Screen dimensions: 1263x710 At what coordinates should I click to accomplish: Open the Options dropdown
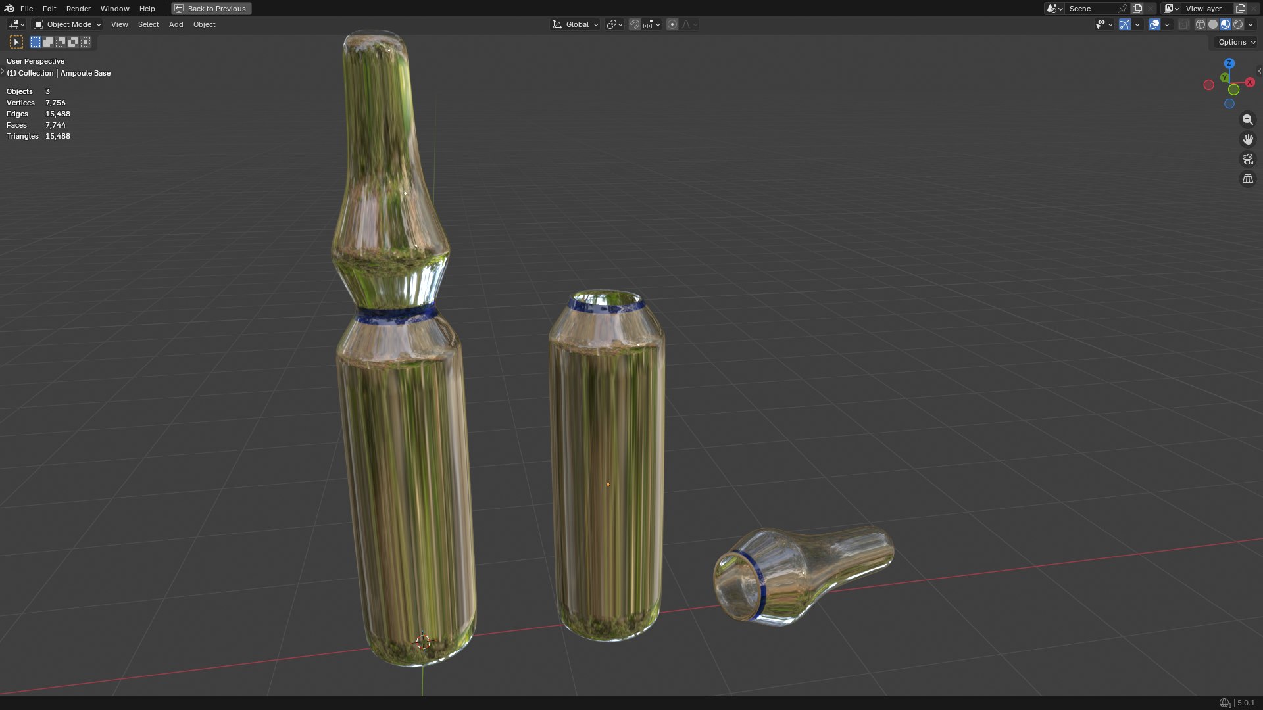click(1236, 42)
